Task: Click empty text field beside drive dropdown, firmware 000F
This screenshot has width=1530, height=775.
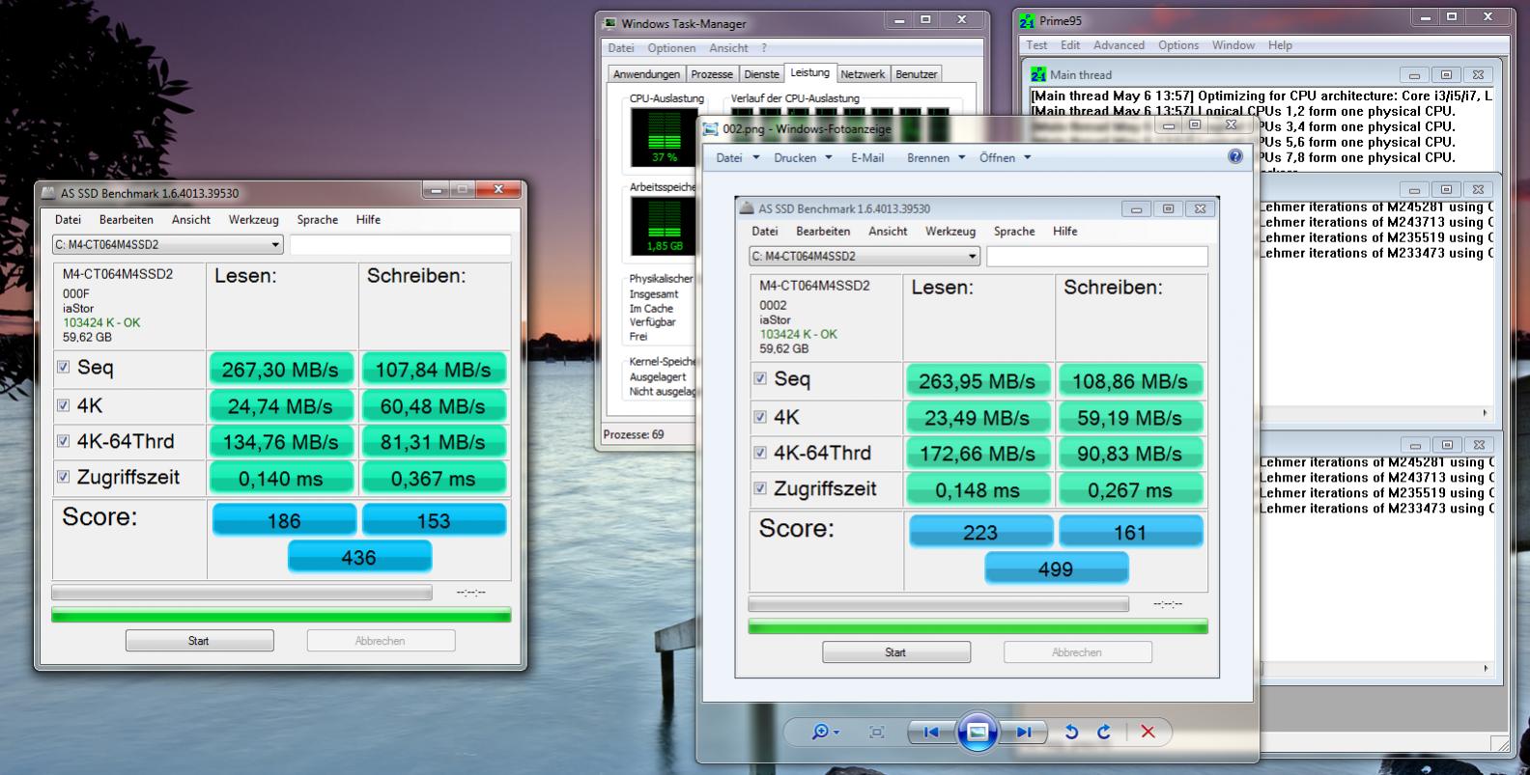Action: click(400, 245)
